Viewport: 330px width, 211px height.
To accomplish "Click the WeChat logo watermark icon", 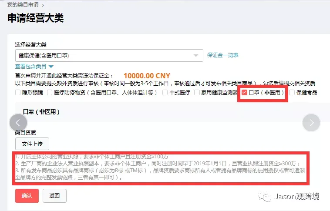I will click(x=265, y=197).
